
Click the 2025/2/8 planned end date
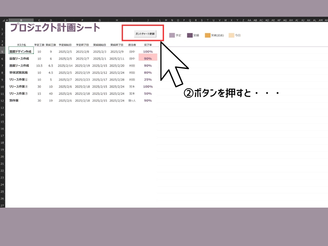[x=82, y=52]
